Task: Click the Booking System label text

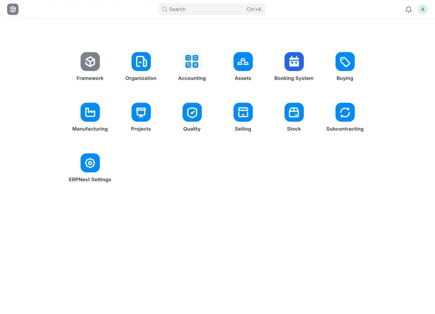Action: coord(294,78)
